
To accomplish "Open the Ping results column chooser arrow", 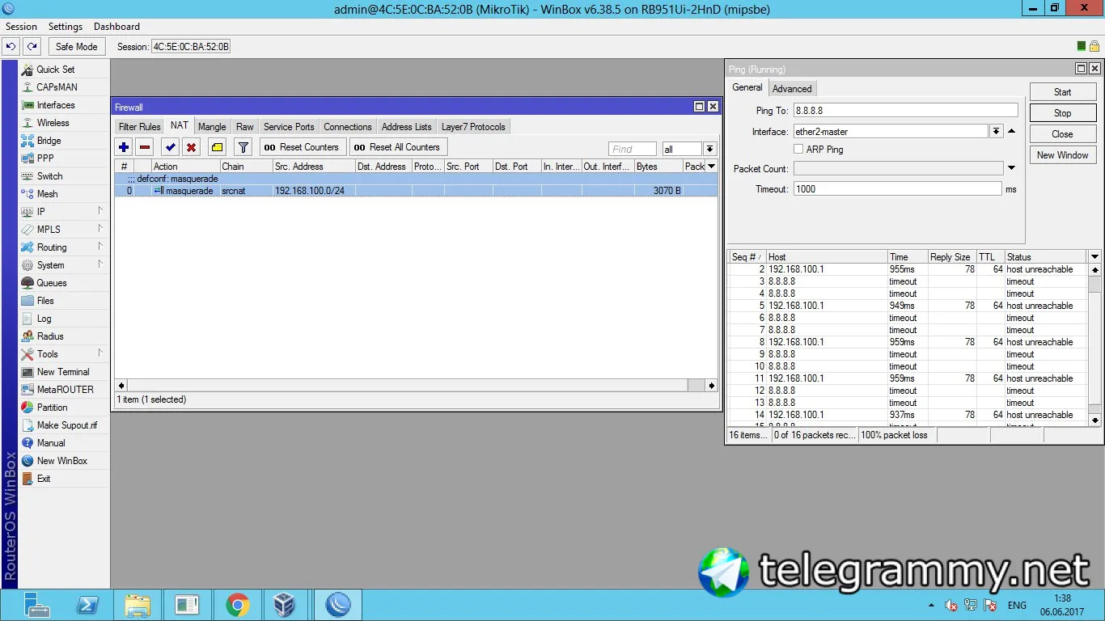I will (x=1095, y=257).
